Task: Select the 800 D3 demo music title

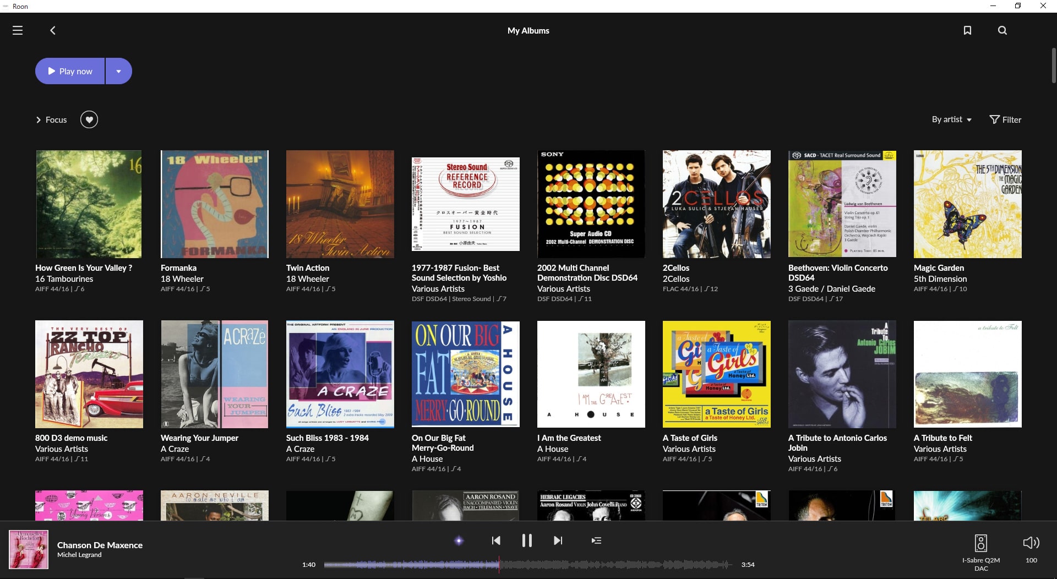Action: (x=71, y=438)
